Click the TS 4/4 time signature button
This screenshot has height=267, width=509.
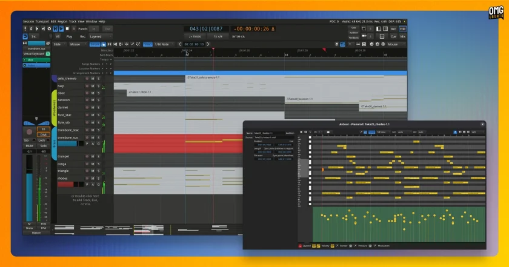tap(218, 36)
